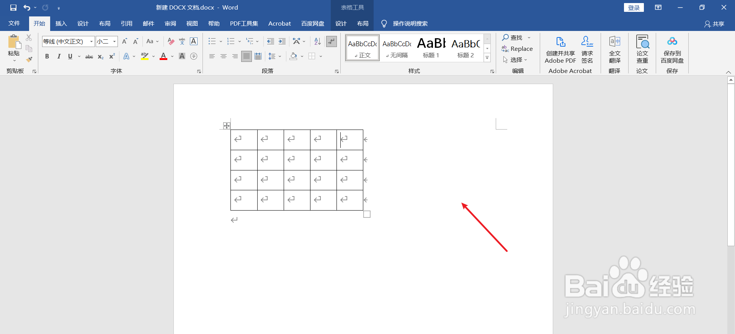Open the borders dropdown arrow
Screen dimensions: 735x334
(321, 57)
